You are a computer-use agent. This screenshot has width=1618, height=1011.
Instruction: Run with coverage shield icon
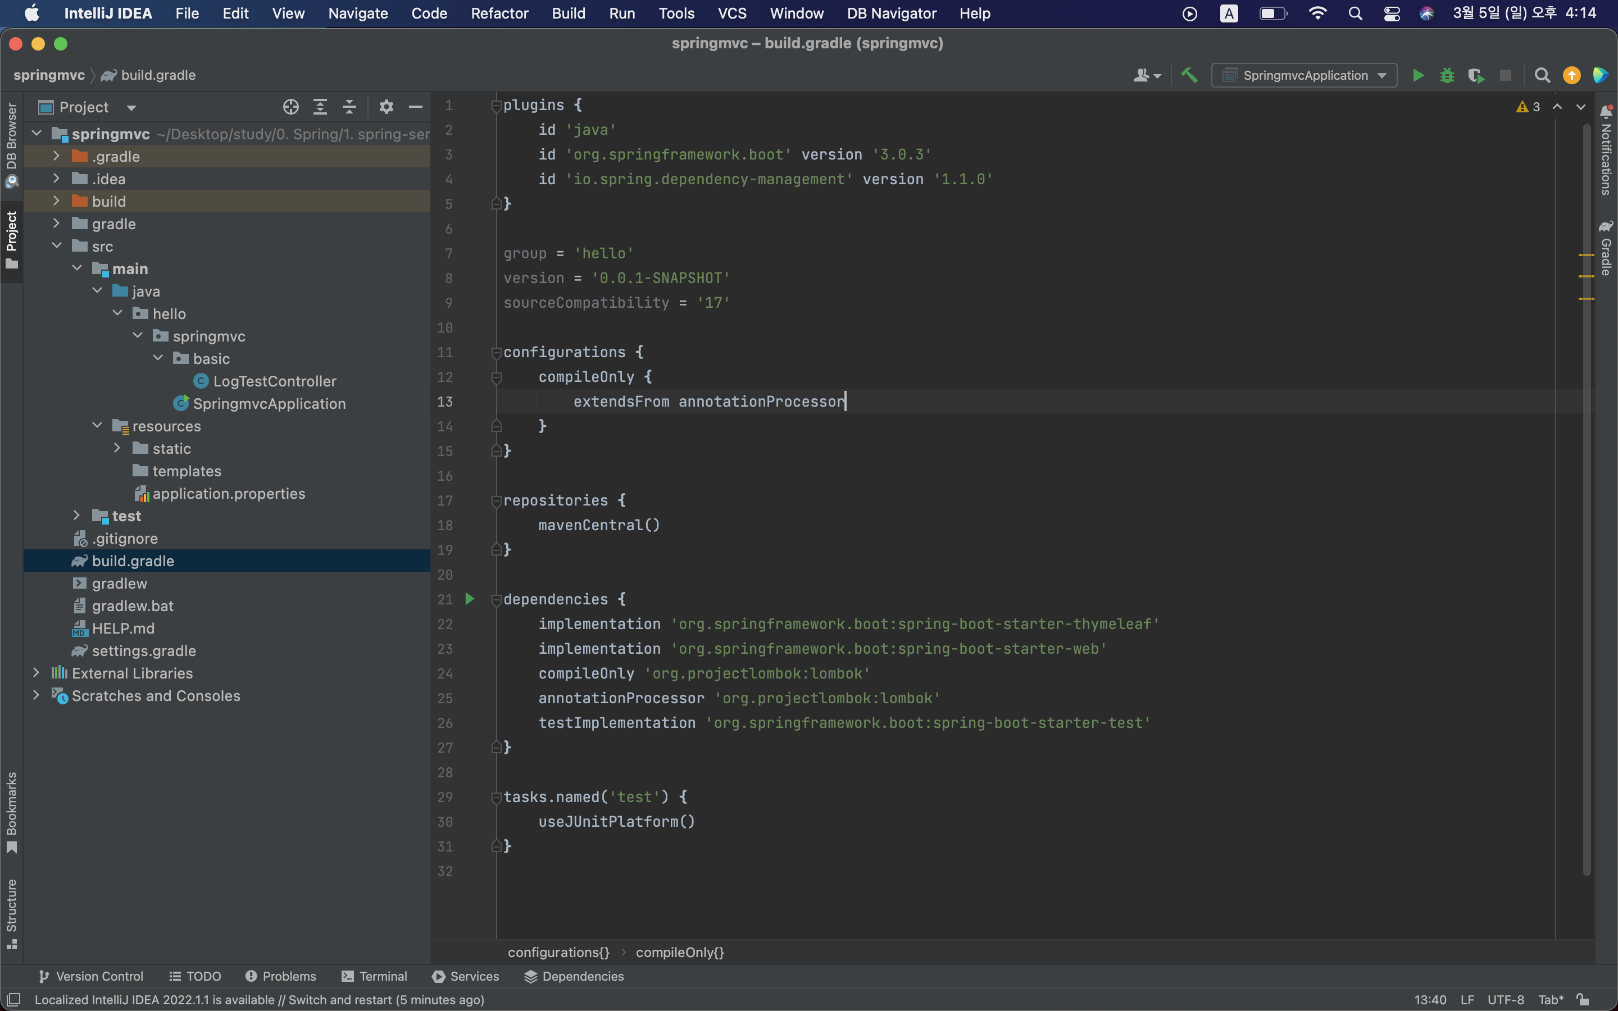click(1476, 76)
